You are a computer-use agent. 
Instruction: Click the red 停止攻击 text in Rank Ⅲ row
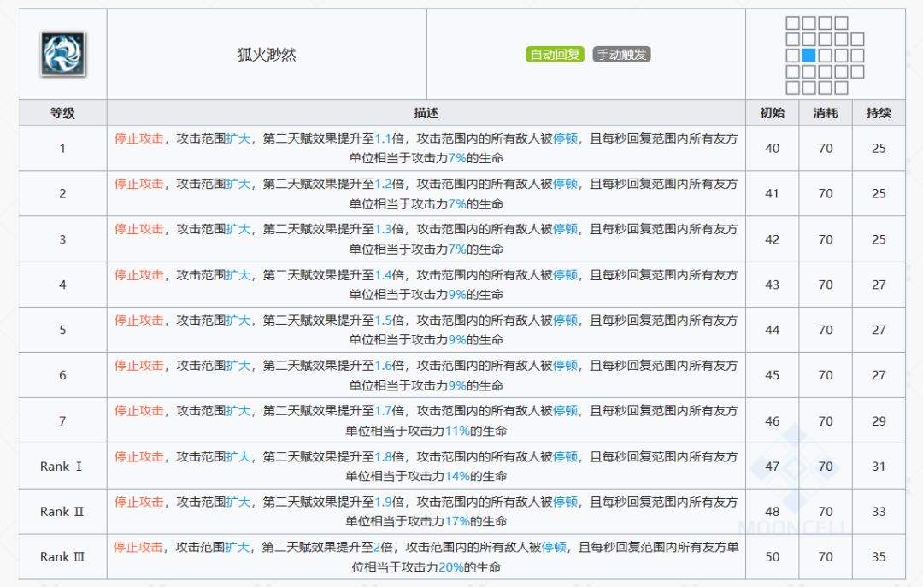(138, 548)
